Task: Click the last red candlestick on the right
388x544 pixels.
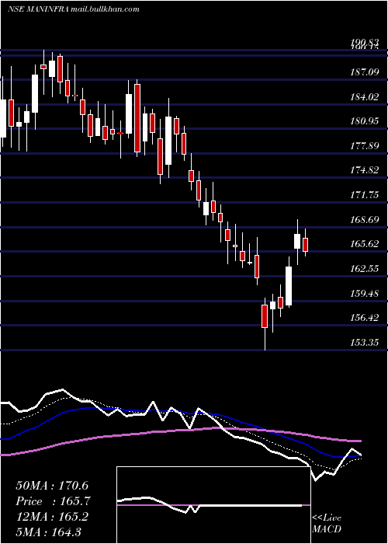Action: (x=305, y=244)
